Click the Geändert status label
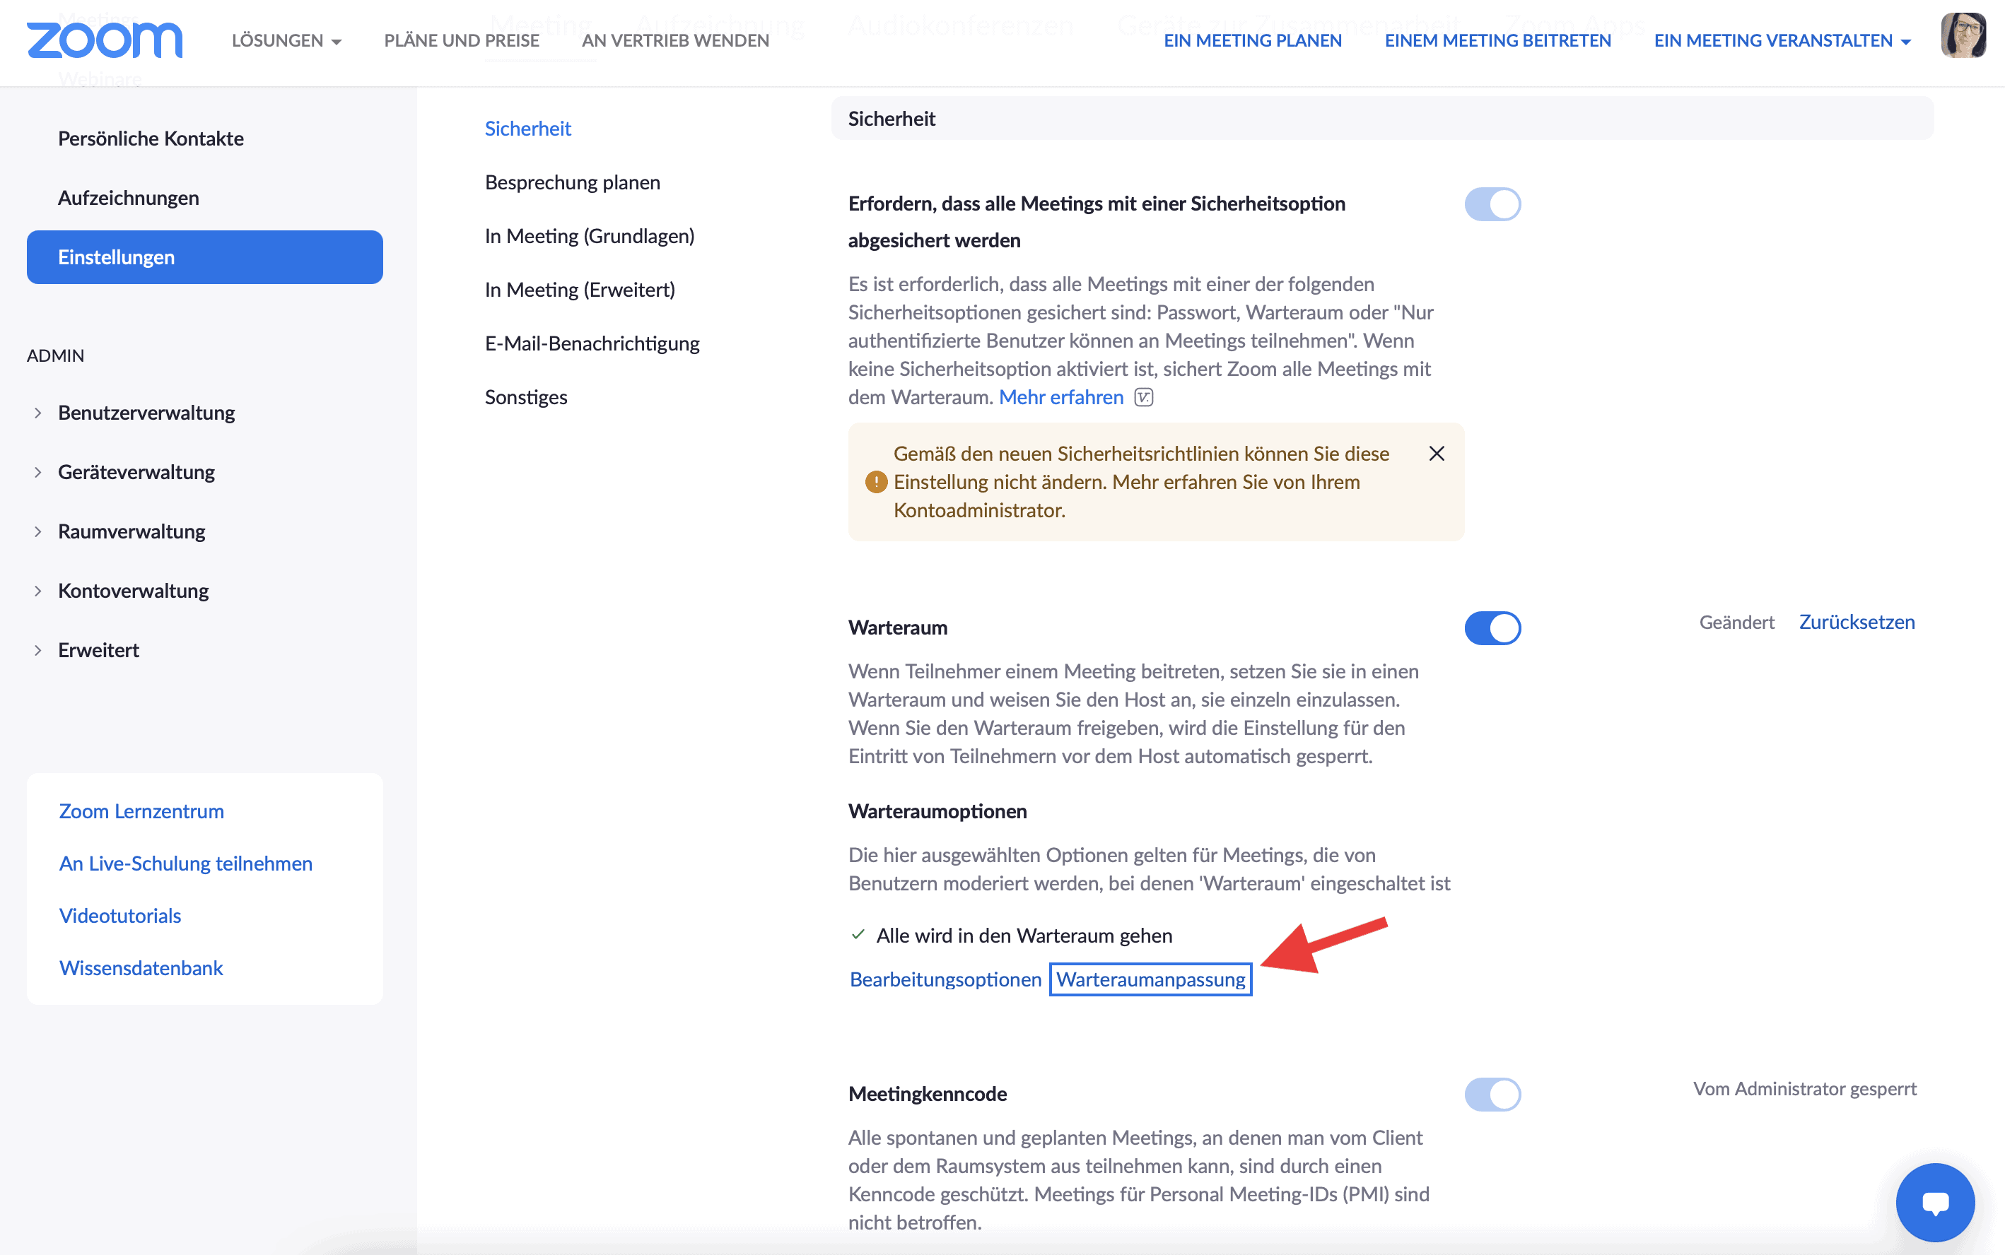The width and height of the screenshot is (2005, 1255). 1736,623
